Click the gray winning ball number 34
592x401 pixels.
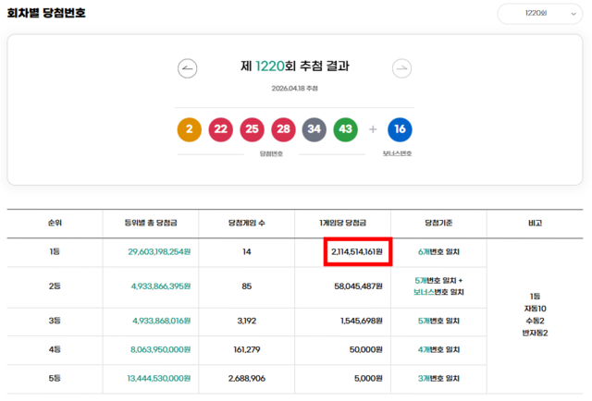314,129
